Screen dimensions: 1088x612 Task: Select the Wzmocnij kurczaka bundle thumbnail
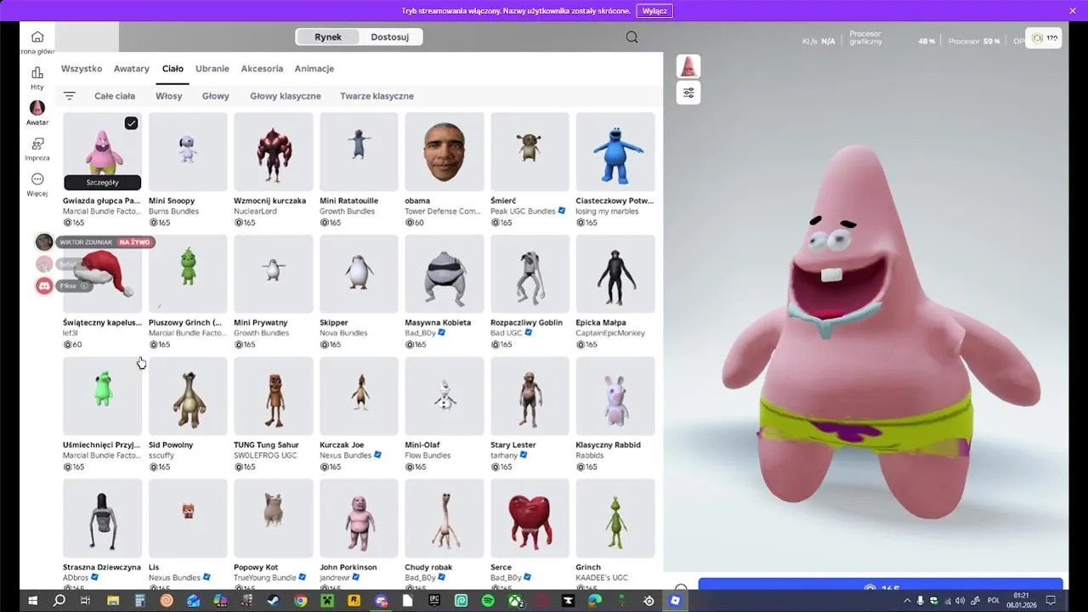pyautogui.click(x=274, y=152)
